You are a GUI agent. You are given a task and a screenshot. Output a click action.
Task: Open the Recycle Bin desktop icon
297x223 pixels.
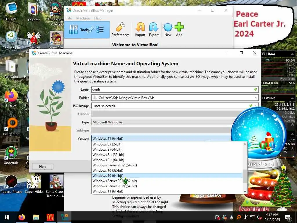click(x=11, y=41)
